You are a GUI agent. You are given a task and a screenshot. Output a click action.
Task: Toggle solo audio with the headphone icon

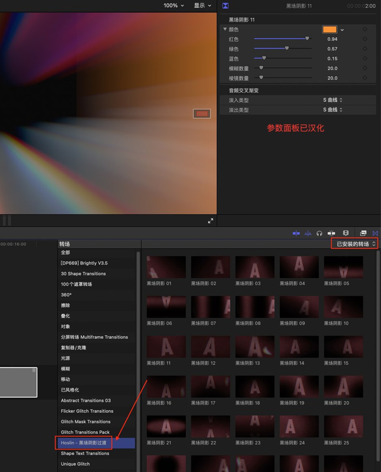[319, 233]
